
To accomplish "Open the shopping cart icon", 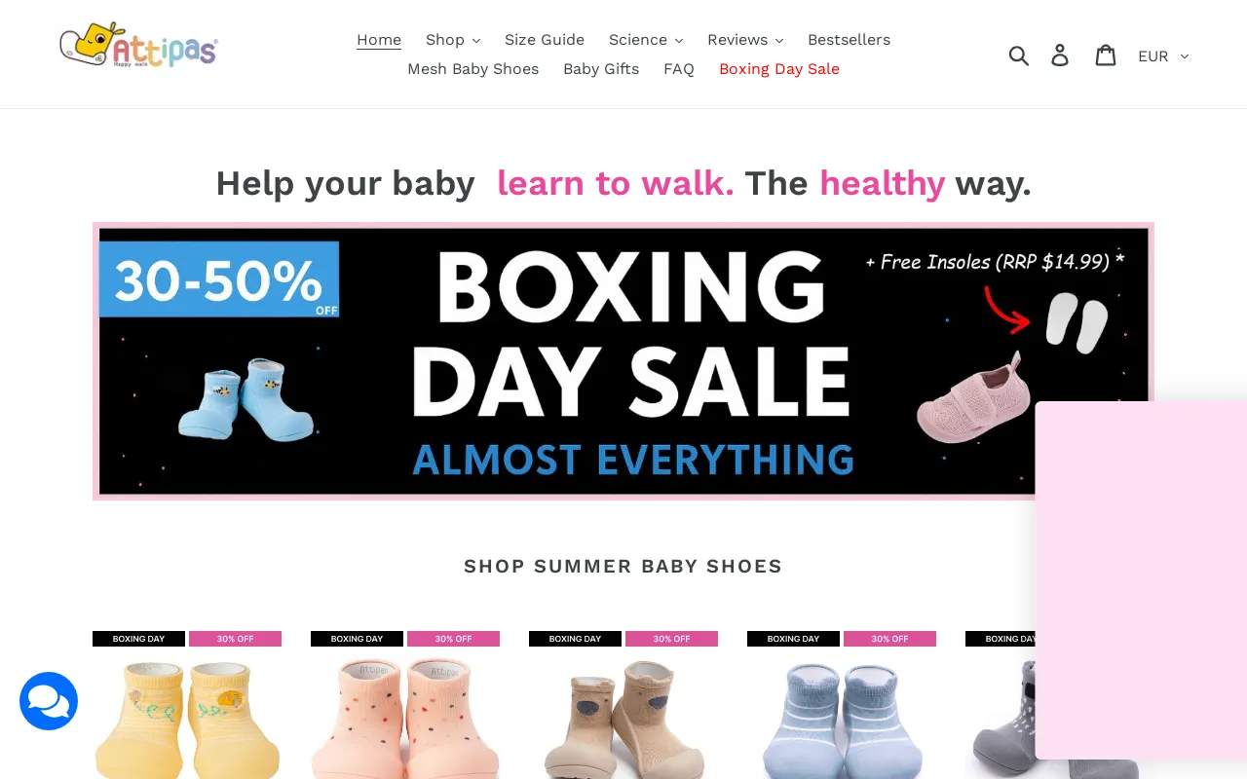I will (1106, 56).
